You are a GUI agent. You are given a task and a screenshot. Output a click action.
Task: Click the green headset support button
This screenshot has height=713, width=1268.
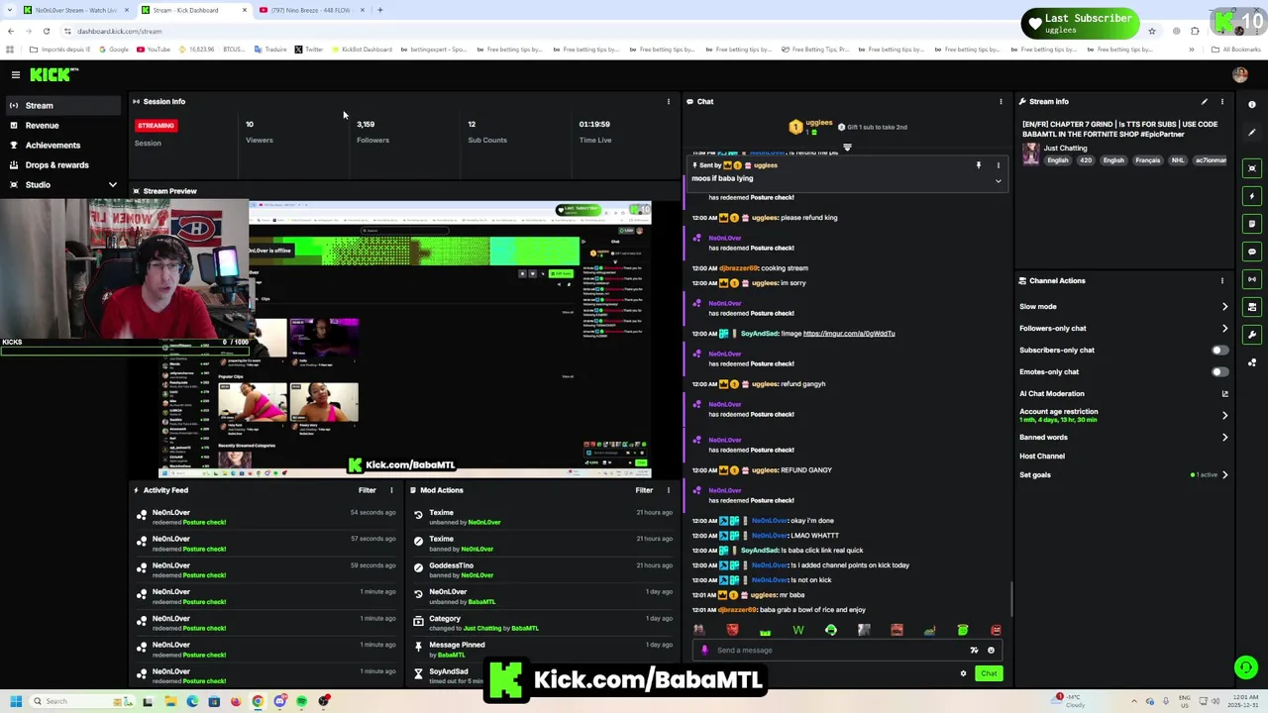pyautogui.click(x=1246, y=667)
